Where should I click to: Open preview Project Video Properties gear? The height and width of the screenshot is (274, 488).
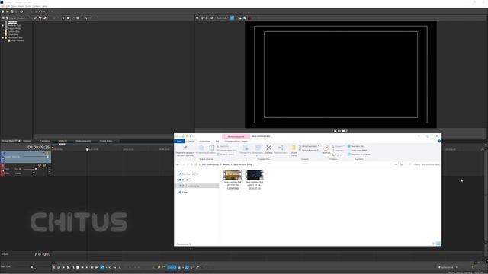(197, 18)
